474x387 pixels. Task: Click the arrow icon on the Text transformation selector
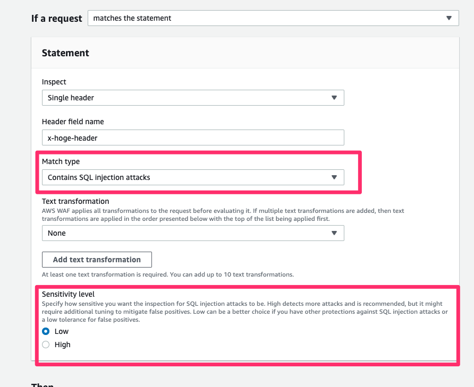(x=334, y=233)
